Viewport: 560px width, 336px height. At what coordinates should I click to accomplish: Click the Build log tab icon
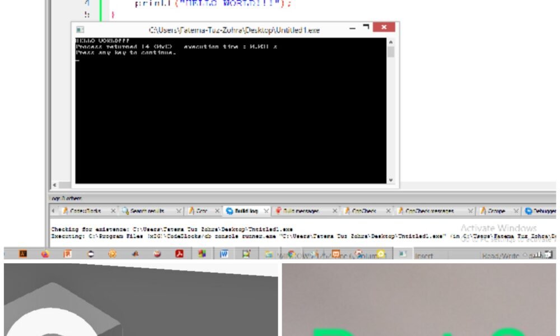pos(230,211)
